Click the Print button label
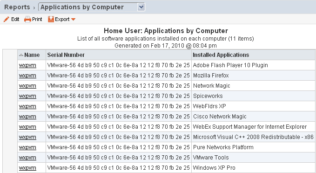 pyautogui.click(x=37, y=19)
